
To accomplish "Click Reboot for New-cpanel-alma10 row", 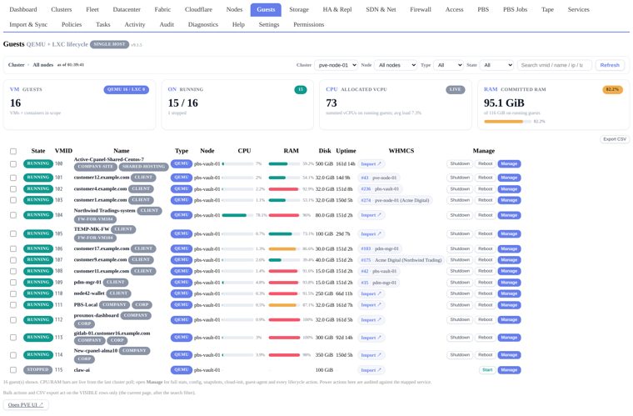I will coord(486,355).
